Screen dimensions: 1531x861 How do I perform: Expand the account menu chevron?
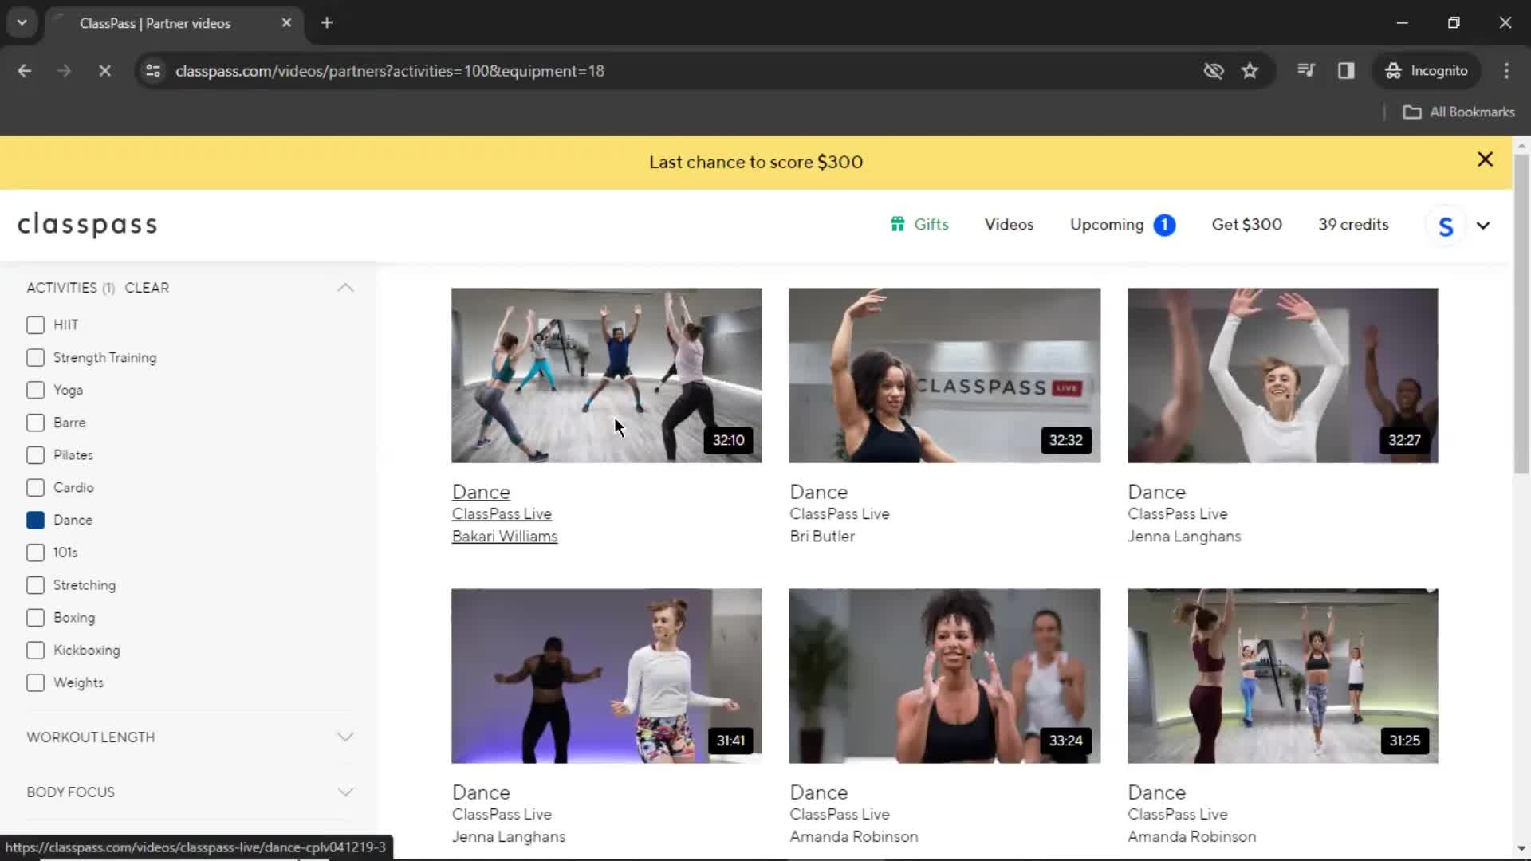tap(1483, 226)
